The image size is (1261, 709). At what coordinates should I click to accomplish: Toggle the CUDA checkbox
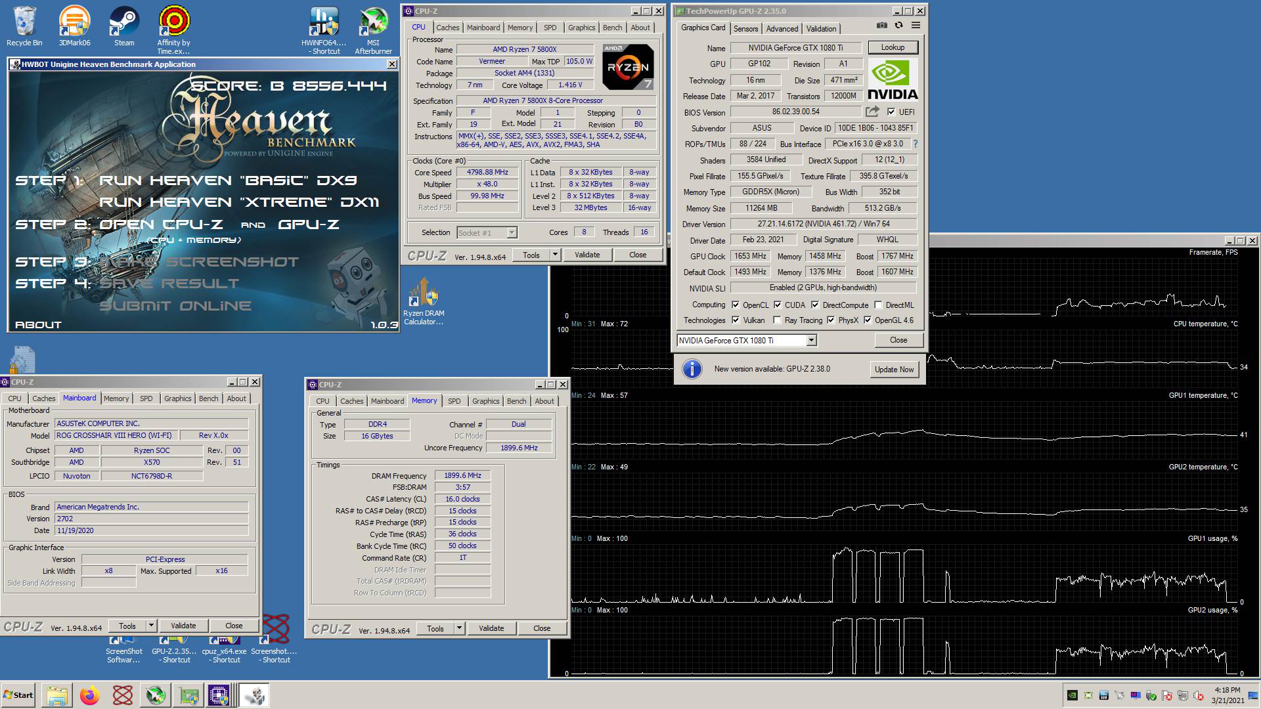(x=778, y=305)
